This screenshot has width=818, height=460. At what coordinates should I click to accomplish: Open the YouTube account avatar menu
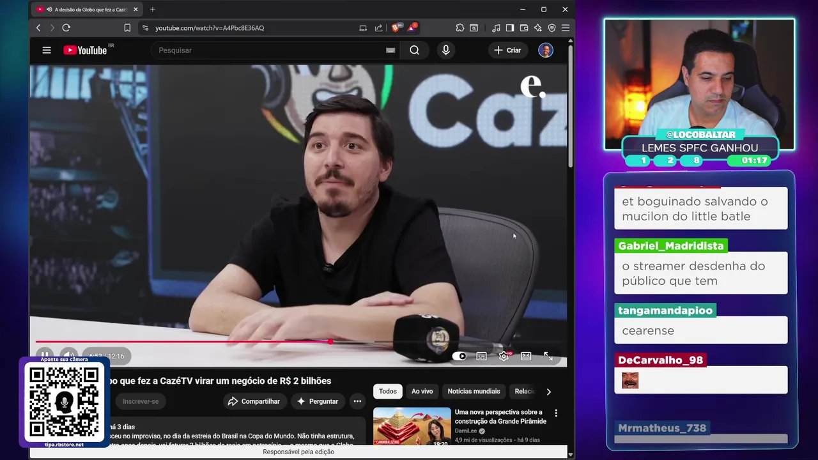click(x=546, y=50)
